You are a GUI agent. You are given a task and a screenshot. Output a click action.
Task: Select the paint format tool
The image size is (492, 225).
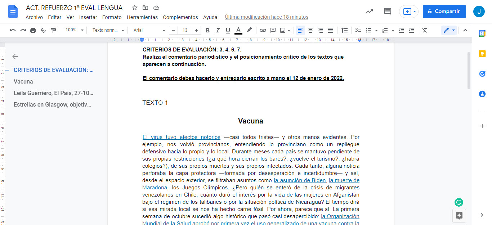pyautogui.click(x=53, y=30)
